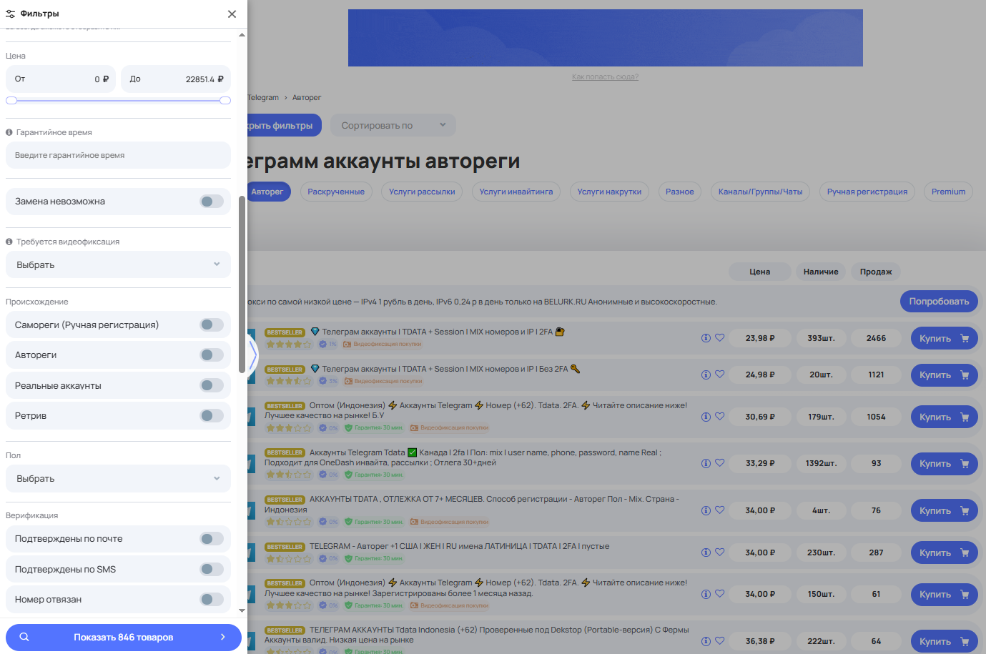Favorite the 36,38 ₽ listing
986x654 pixels.
[x=719, y=640]
